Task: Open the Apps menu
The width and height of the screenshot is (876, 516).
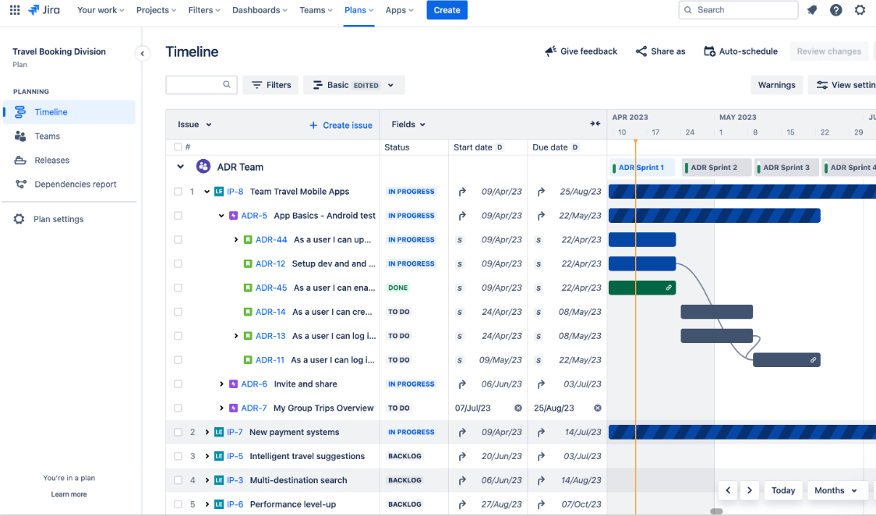Action: coord(400,10)
